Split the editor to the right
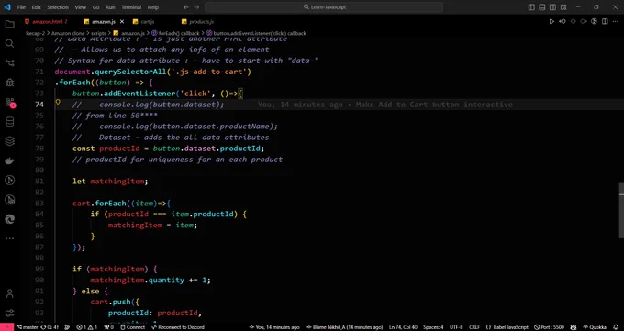This screenshot has height=331, width=624. (605, 21)
